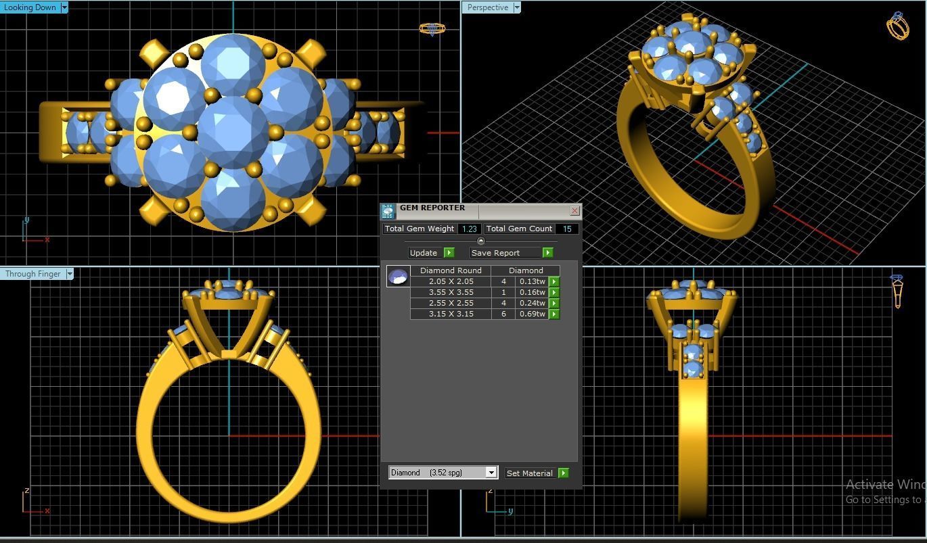This screenshot has height=543, width=927.
Task: Click center gemstone in Looking Down view
Action: pos(233,133)
